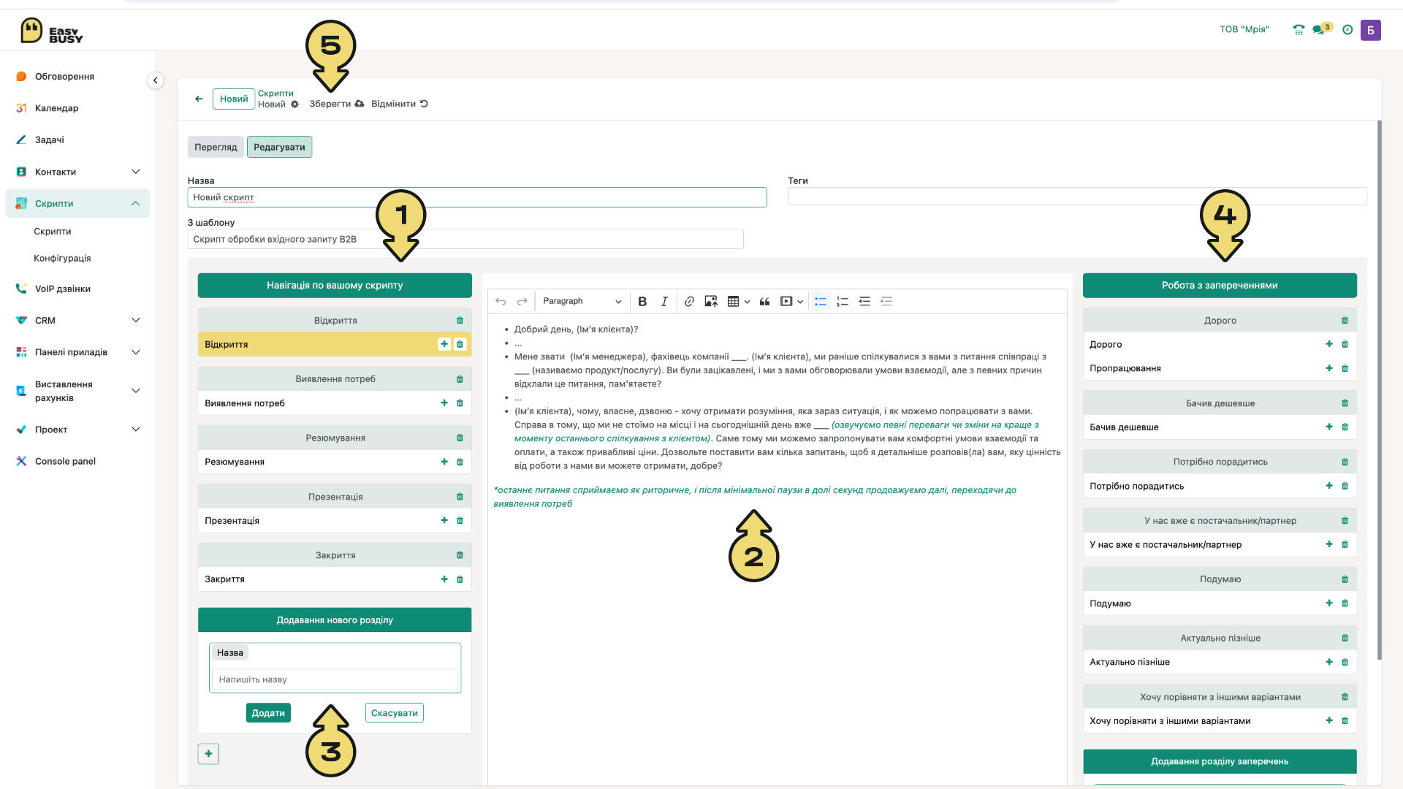This screenshot has width=1403, height=789.
Task: Cancel changes with Відмінити
Action: click(400, 104)
